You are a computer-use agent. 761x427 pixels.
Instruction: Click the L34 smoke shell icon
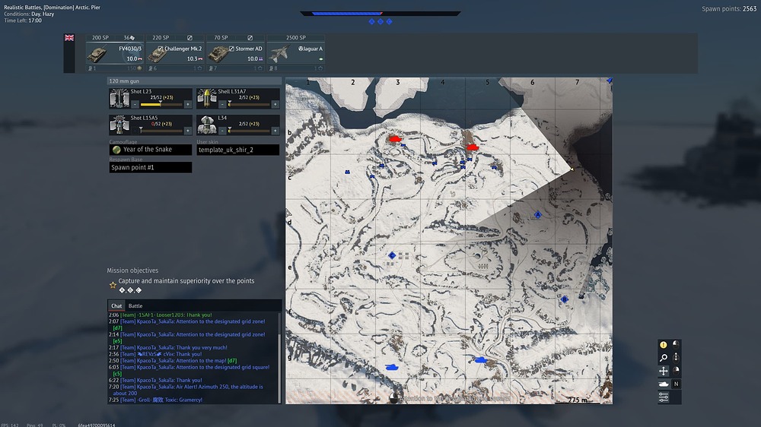206,124
